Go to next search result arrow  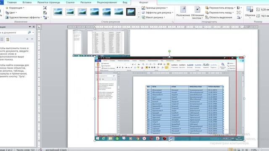click(32, 39)
